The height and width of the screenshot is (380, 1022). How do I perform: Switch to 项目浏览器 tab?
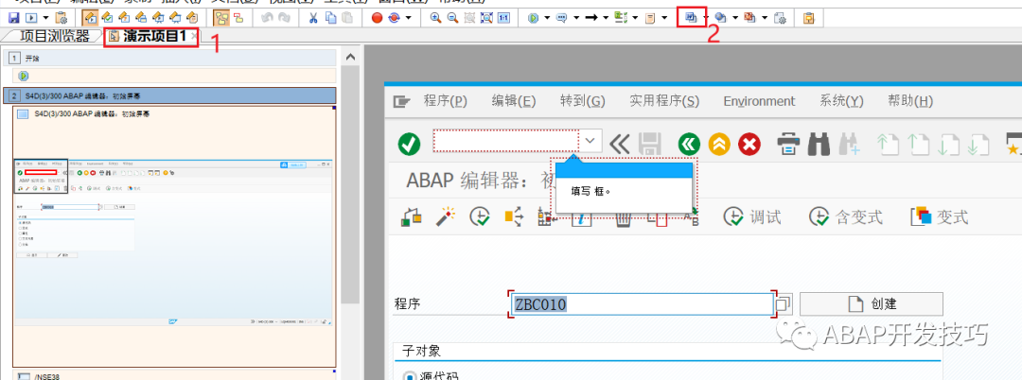54,37
